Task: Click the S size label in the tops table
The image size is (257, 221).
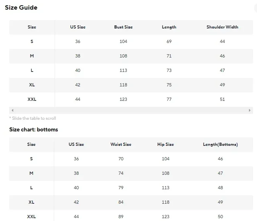Action: [32, 41]
